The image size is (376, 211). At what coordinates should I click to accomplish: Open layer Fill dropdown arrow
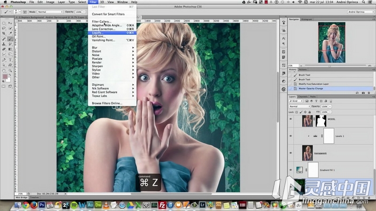coord(330,112)
